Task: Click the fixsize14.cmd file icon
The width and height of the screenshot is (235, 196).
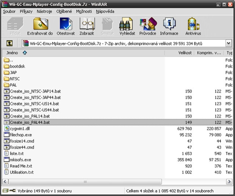Action: click(7, 141)
